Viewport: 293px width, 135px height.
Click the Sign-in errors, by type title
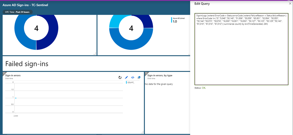pos(160,75)
